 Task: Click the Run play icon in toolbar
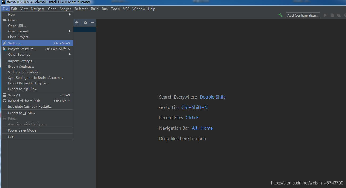point(325,15)
